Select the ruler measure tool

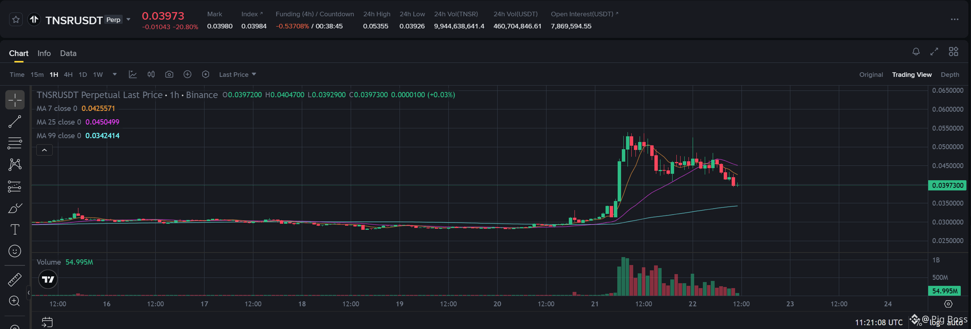click(x=15, y=280)
